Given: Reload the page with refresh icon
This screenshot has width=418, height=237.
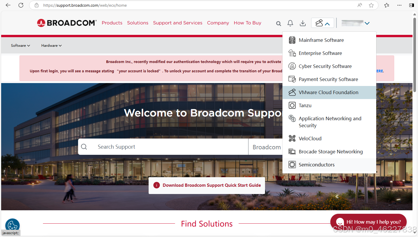Looking at the screenshot, I should 21,5.
